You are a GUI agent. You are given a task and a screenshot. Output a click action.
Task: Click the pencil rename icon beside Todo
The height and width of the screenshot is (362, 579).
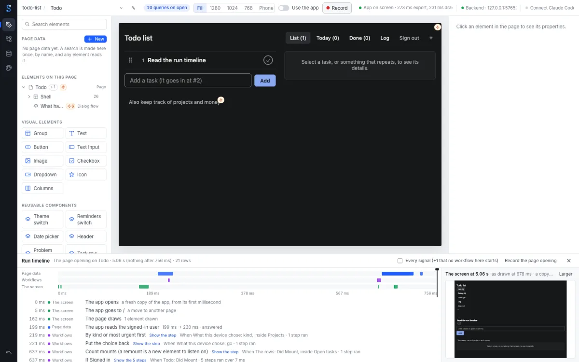[x=133, y=8]
